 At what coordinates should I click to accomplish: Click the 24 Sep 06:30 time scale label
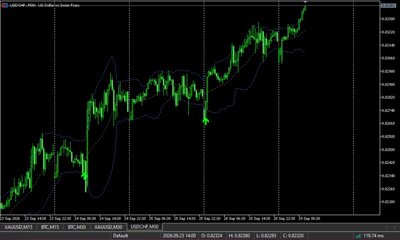click(x=85, y=219)
